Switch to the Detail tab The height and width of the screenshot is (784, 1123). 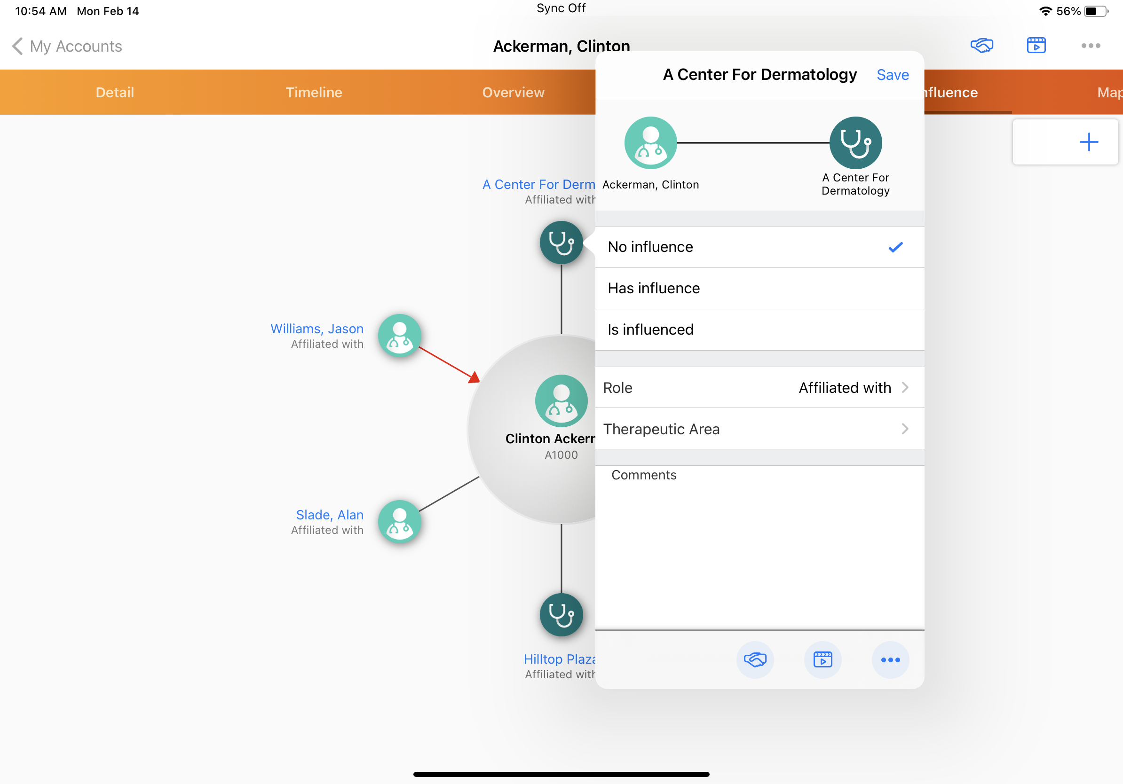[114, 92]
